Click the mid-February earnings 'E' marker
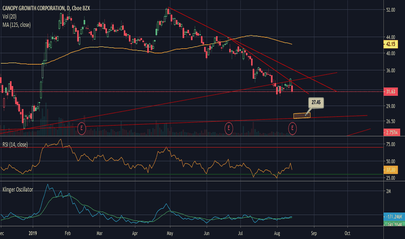The width and height of the screenshot is (405, 239). tap(82, 128)
